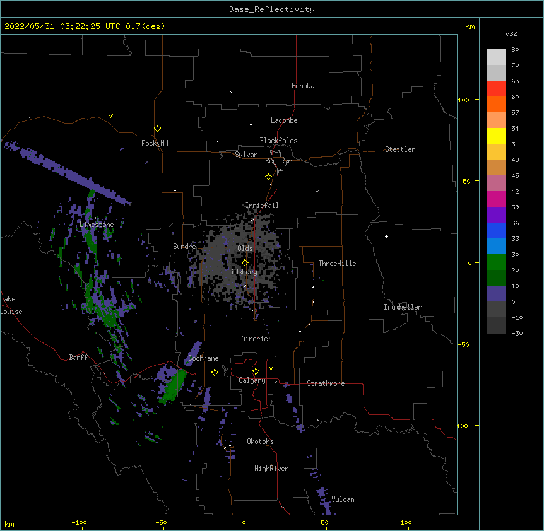The image size is (544, 531).
Task: Select the magenta 42 dBZ color swatch
Action: (x=496, y=199)
